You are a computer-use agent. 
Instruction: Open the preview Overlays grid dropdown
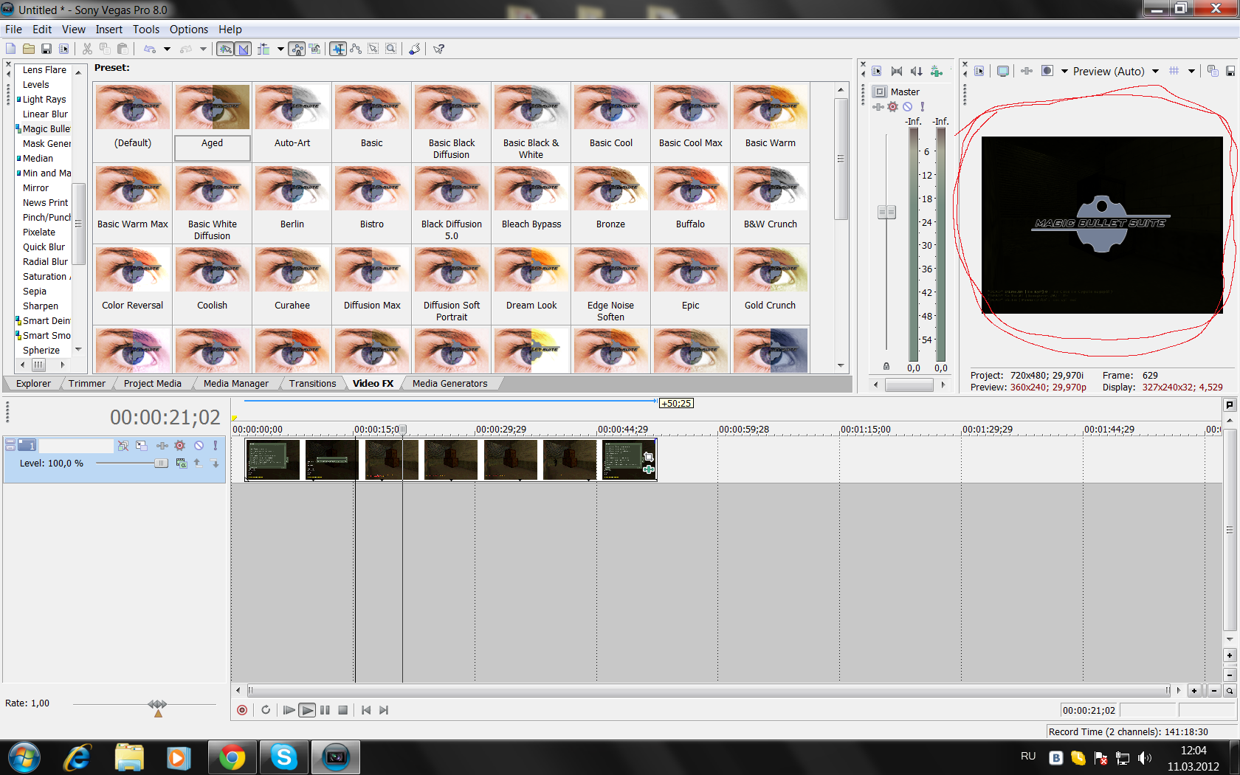click(1191, 72)
